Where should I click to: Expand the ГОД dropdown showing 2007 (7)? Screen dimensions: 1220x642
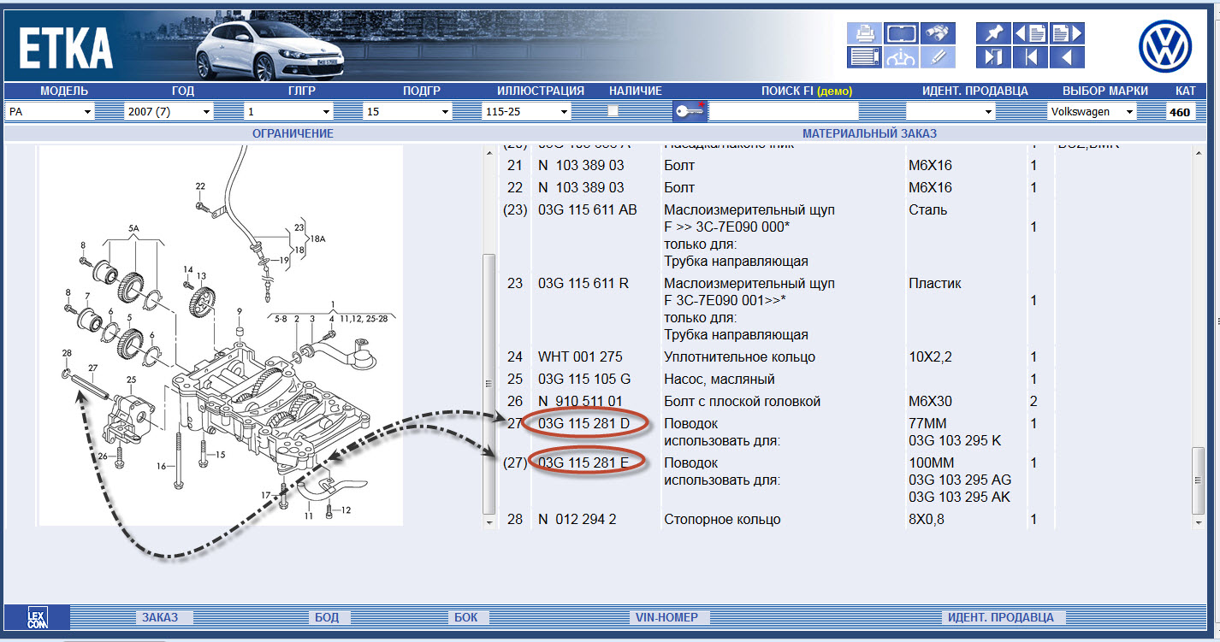(x=168, y=111)
